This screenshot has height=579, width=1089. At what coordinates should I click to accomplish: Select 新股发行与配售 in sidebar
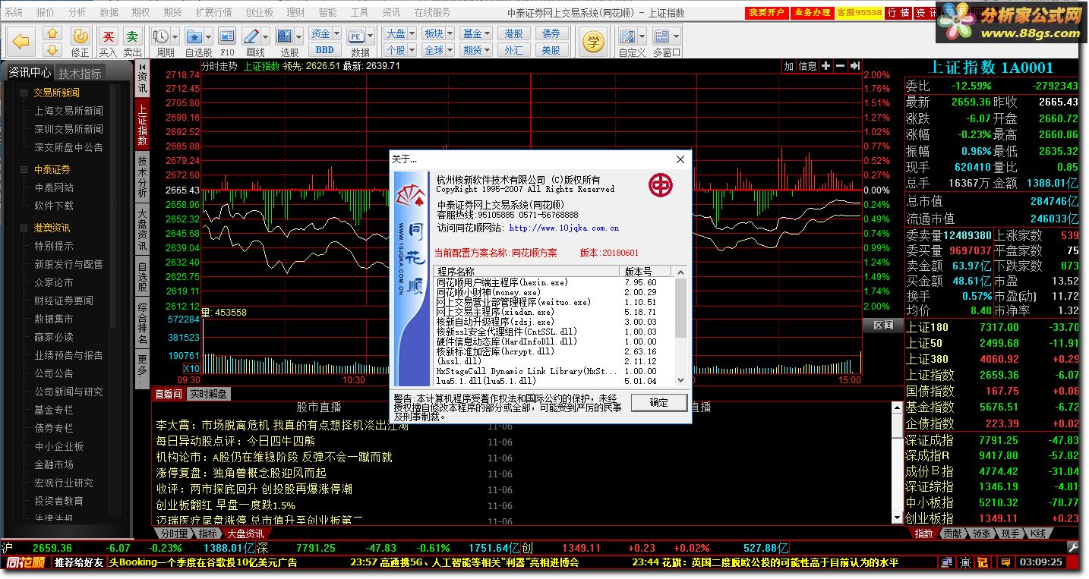(68, 264)
